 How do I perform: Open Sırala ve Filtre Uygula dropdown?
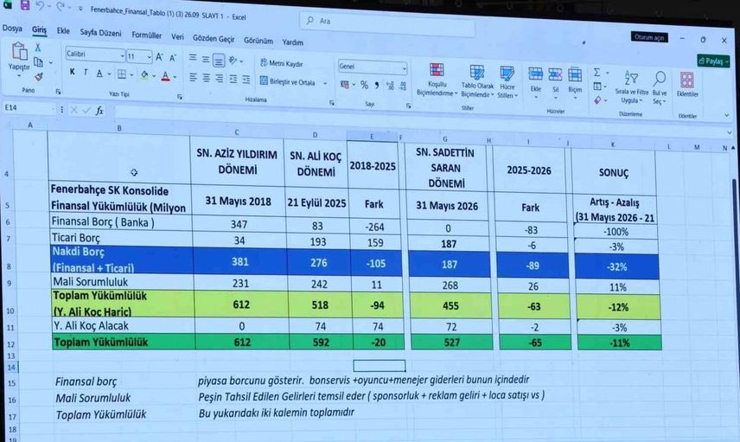pos(631,86)
